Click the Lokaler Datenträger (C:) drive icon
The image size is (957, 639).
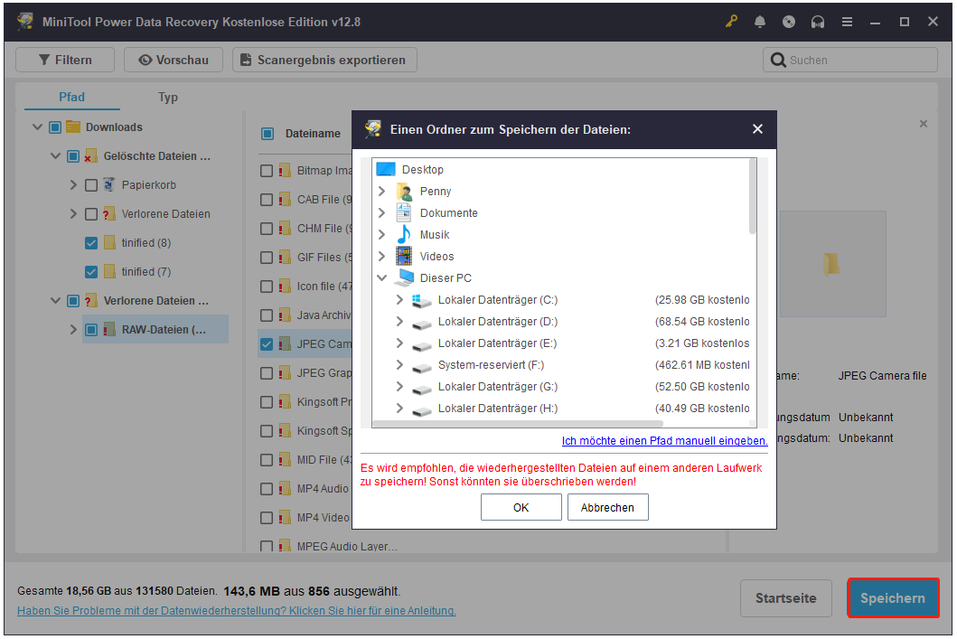click(x=422, y=300)
